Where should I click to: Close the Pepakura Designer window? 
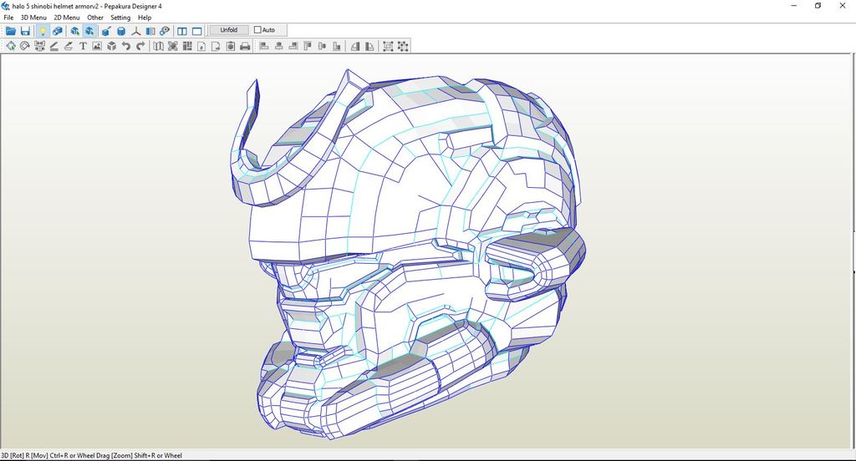(x=843, y=6)
